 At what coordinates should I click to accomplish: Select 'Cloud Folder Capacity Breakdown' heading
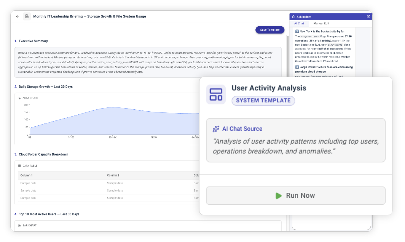click(x=43, y=154)
